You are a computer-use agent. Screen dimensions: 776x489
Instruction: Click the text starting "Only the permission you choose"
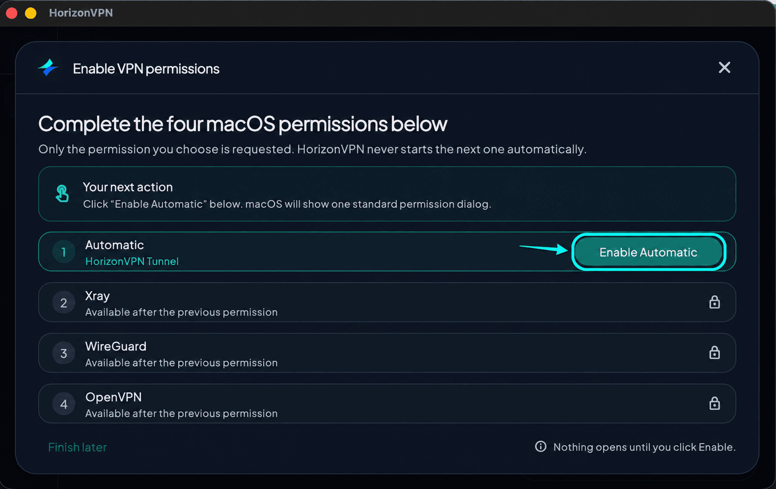coord(312,149)
